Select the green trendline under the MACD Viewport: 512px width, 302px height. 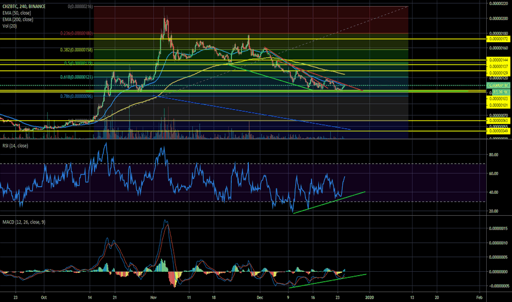(328, 281)
